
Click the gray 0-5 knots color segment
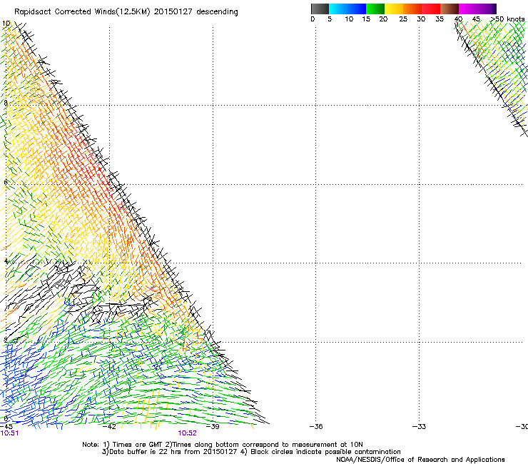click(x=320, y=9)
